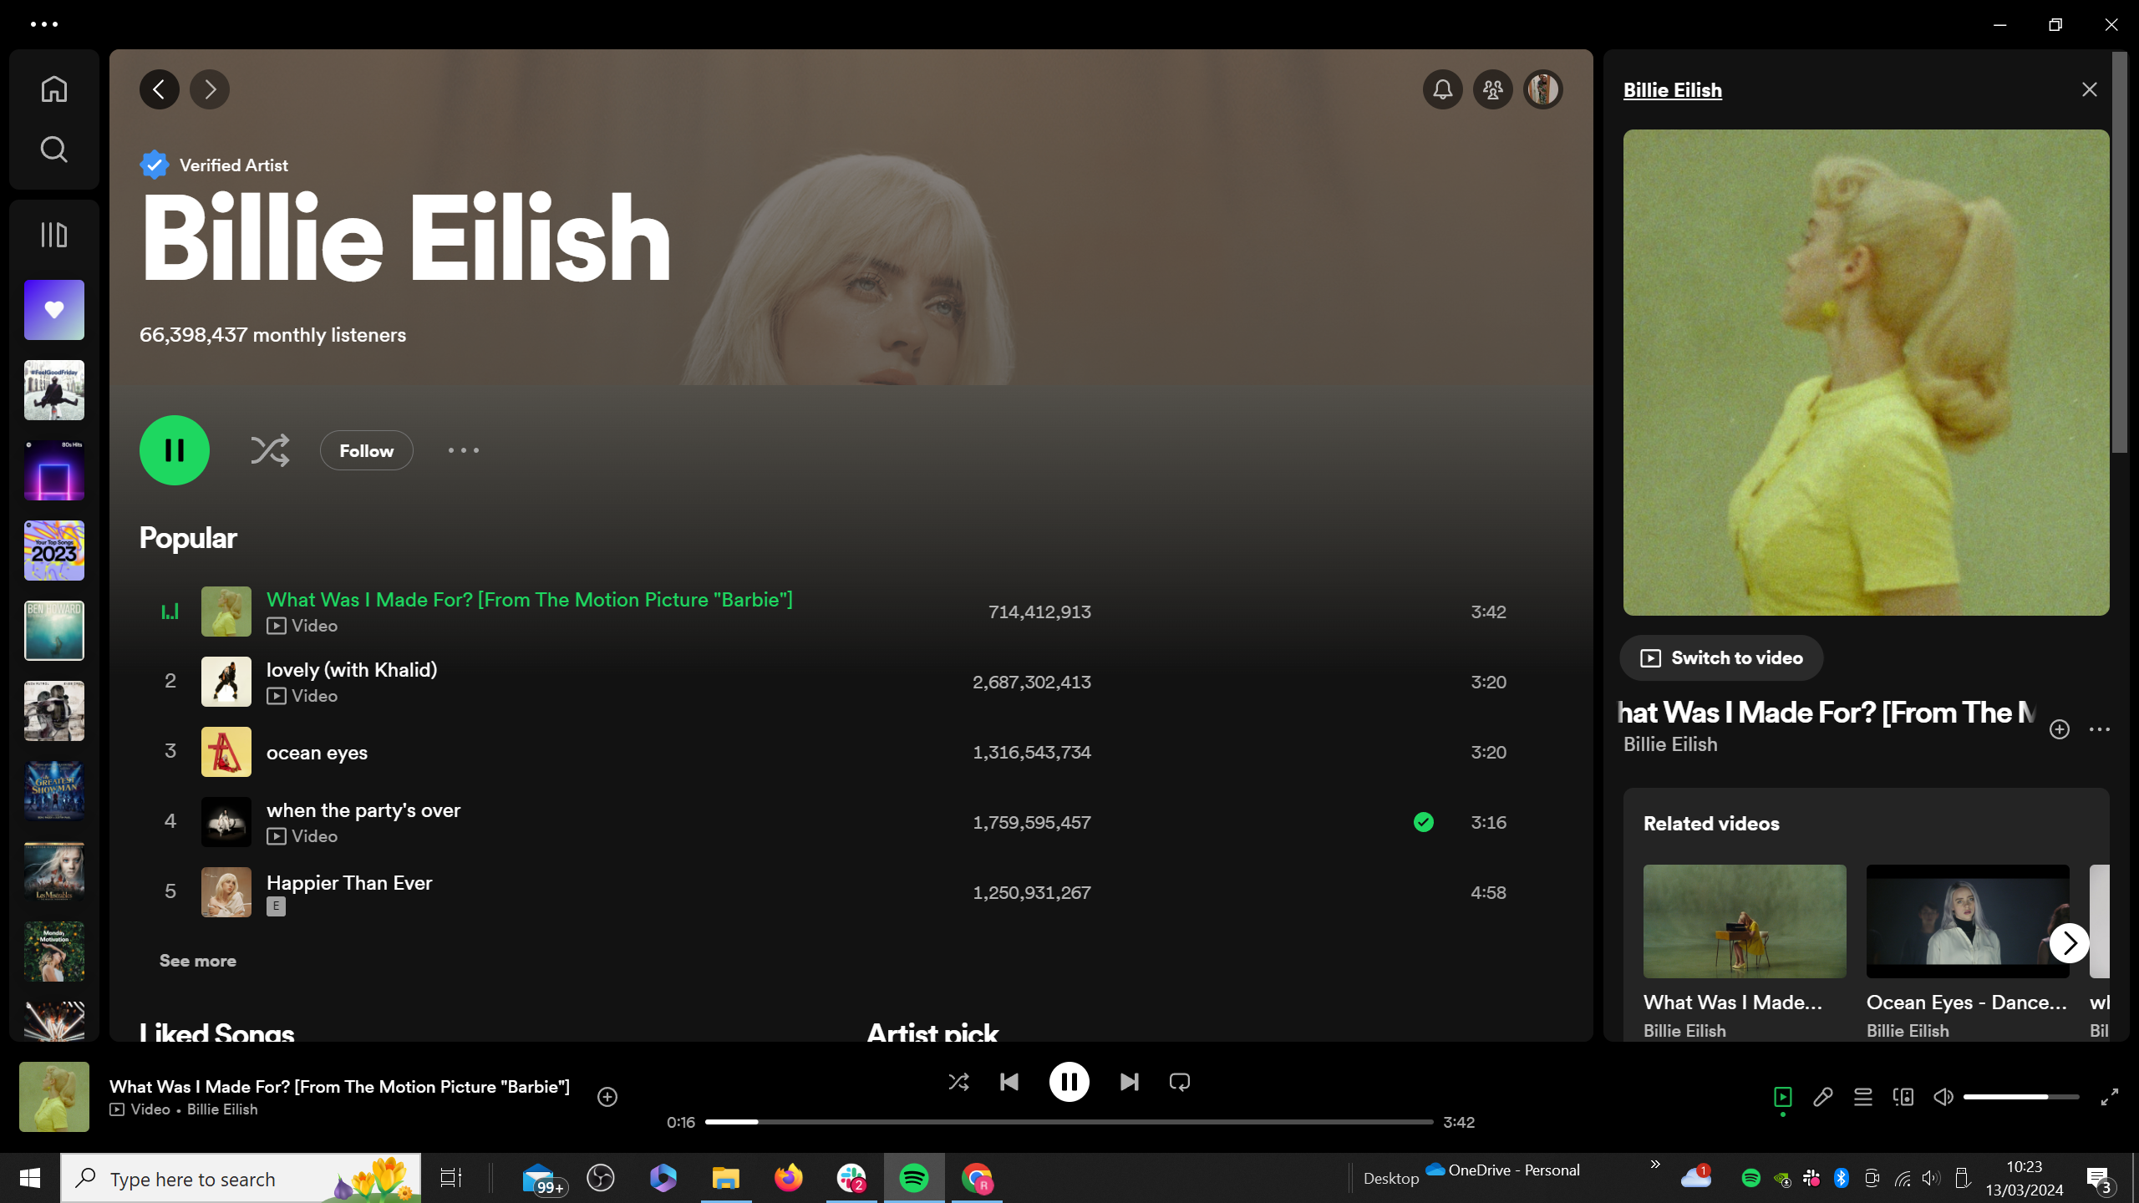The image size is (2139, 1203).
Task: Skip to previous track
Action: point(1009,1082)
